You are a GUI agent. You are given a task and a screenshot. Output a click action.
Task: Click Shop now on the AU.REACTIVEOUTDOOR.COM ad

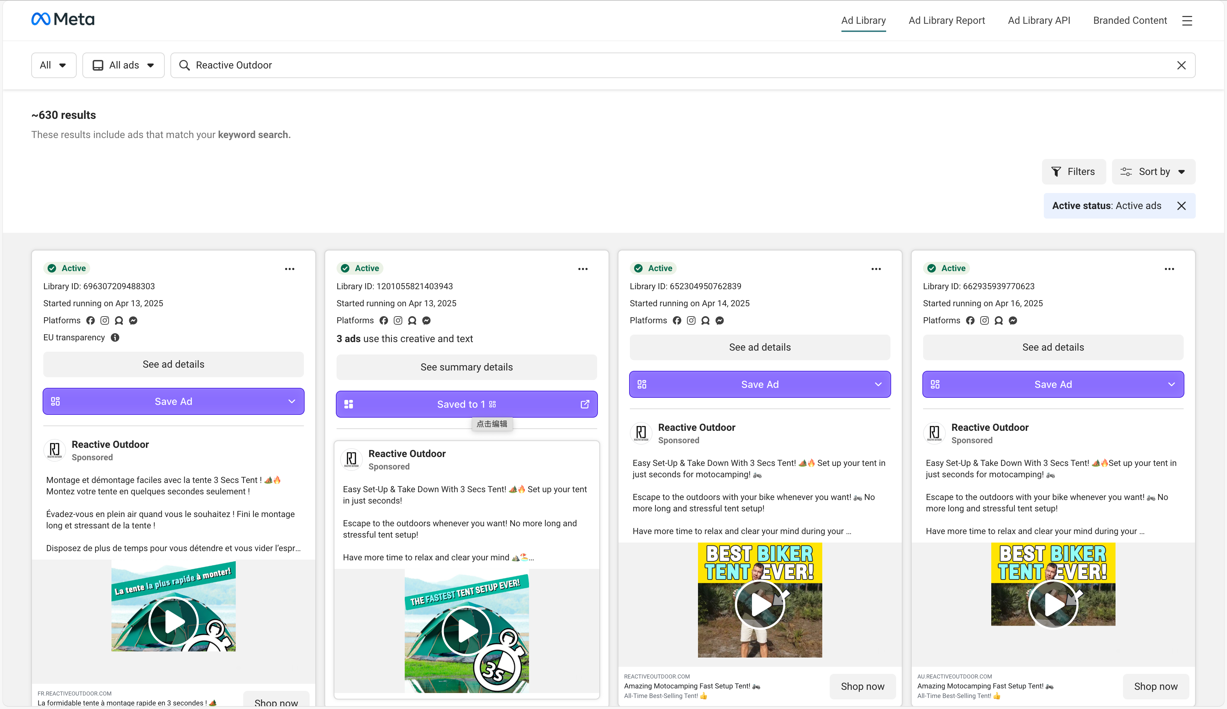coord(1155,686)
